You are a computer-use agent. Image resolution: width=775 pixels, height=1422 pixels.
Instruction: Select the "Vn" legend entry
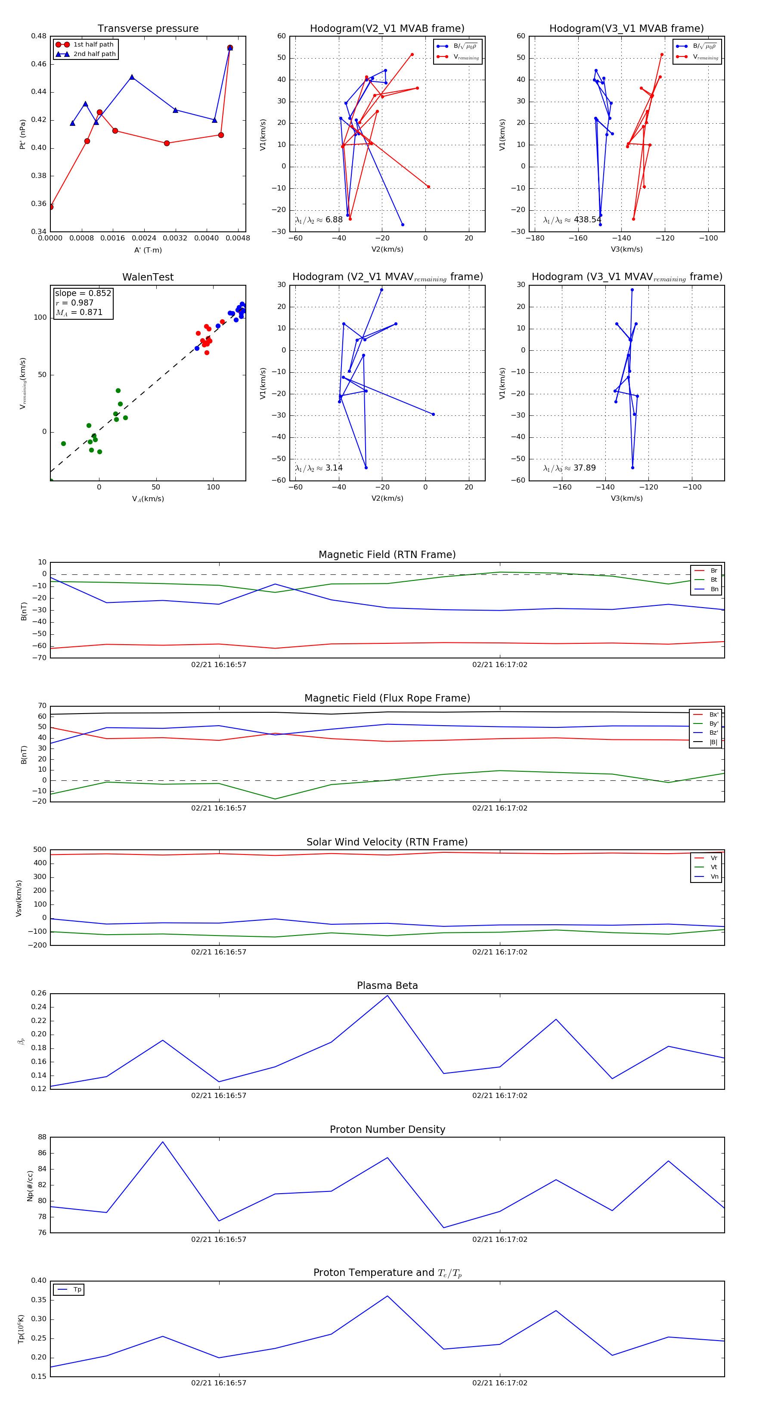pyautogui.click(x=706, y=876)
